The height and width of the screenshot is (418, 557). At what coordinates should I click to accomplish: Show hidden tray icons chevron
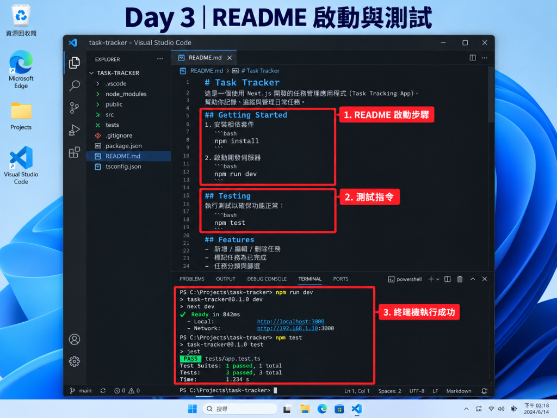tap(466, 409)
